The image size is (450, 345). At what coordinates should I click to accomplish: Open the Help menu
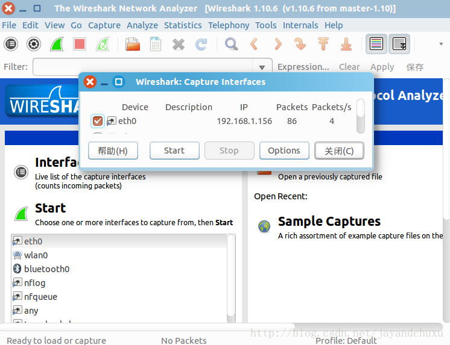(x=334, y=25)
